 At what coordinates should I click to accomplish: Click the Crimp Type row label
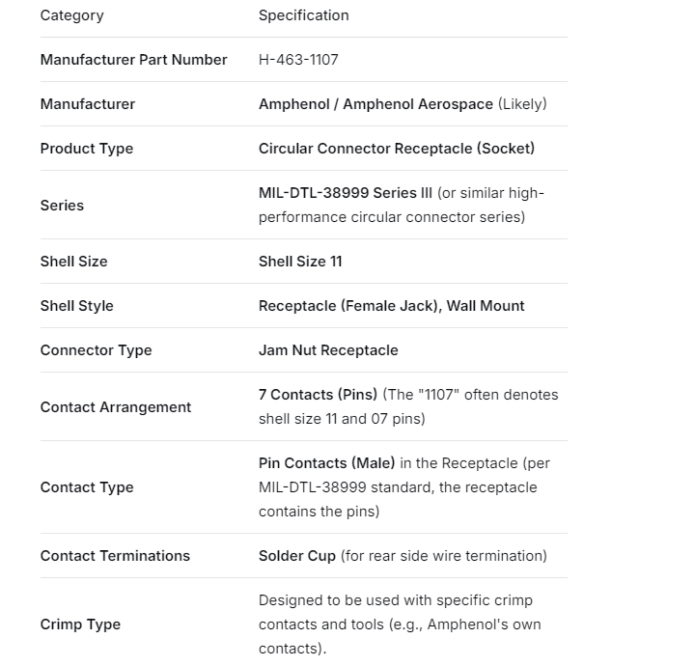pos(80,624)
